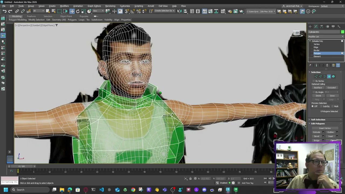
Task: Open the Modifiers menu
Action: 64,6
